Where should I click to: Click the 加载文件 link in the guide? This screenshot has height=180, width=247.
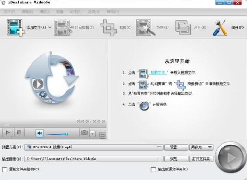click(x=158, y=72)
